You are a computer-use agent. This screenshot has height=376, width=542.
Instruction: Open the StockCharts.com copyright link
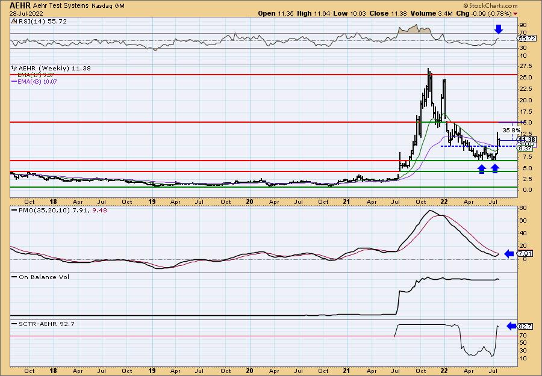pyautogui.click(x=490, y=5)
